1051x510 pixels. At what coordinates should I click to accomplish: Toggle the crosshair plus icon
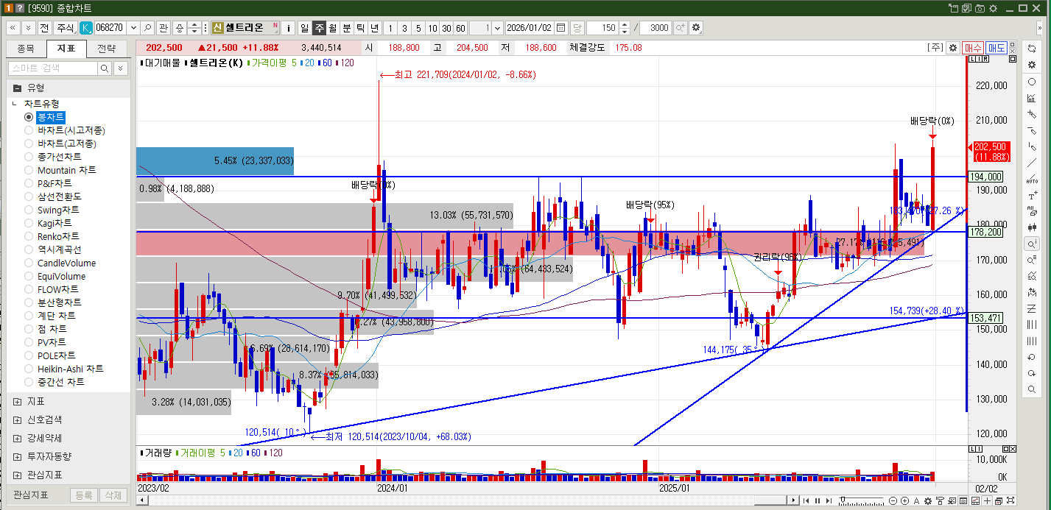click(x=987, y=501)
